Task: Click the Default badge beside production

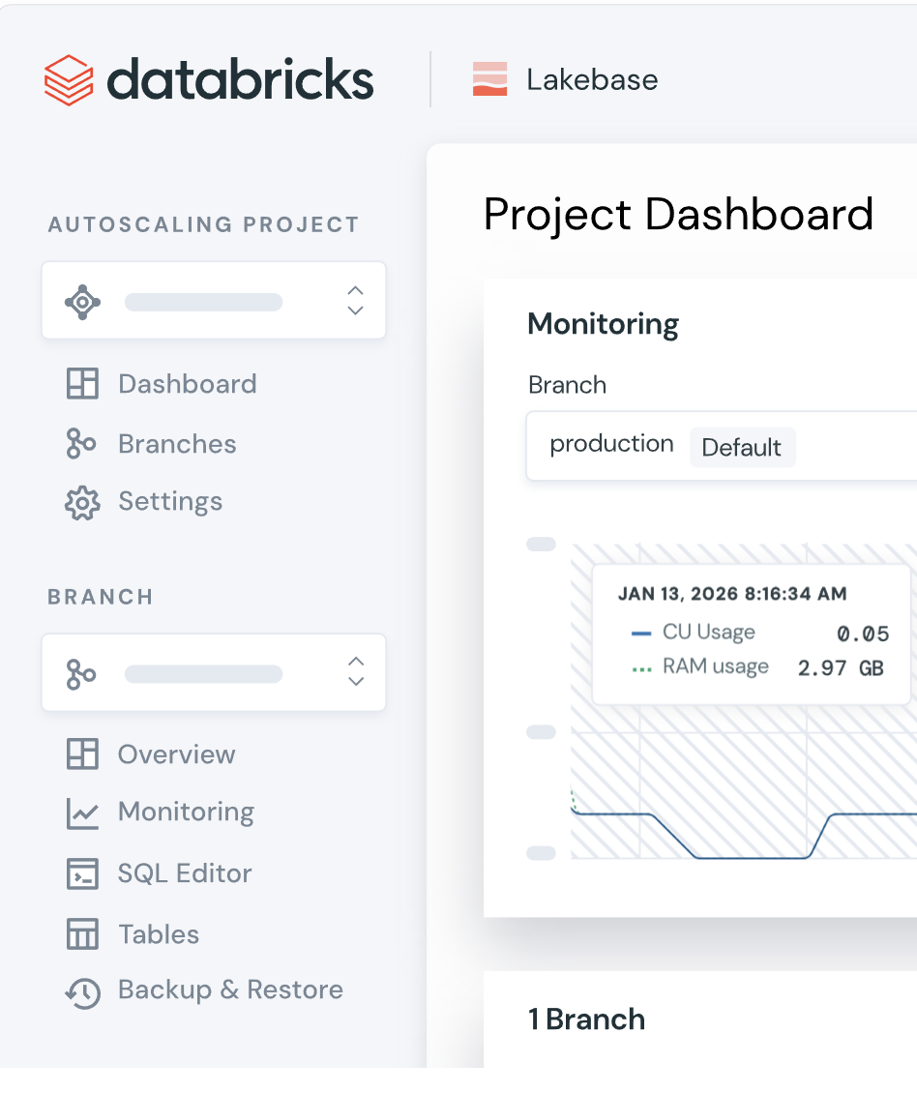Action: (742, 448)
